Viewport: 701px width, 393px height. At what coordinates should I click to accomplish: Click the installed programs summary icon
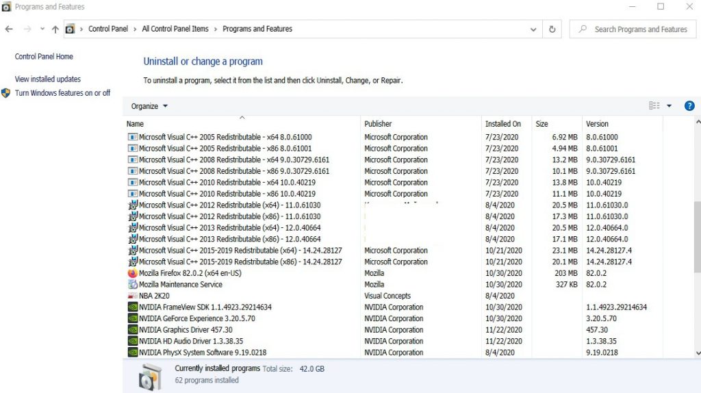point(150,377)
